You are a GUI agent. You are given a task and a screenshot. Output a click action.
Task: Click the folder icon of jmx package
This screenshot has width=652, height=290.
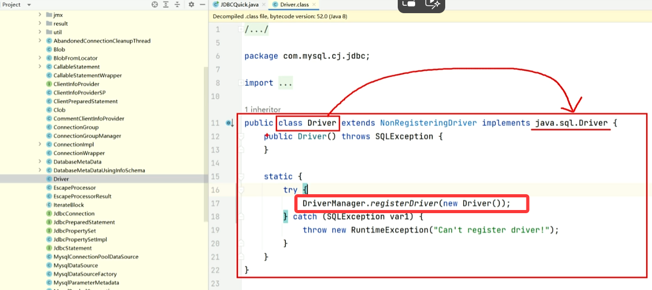49,15
